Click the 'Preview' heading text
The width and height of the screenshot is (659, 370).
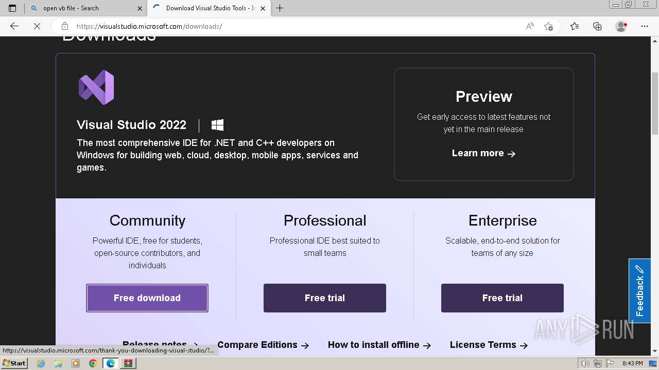click(x=484, y=97)
